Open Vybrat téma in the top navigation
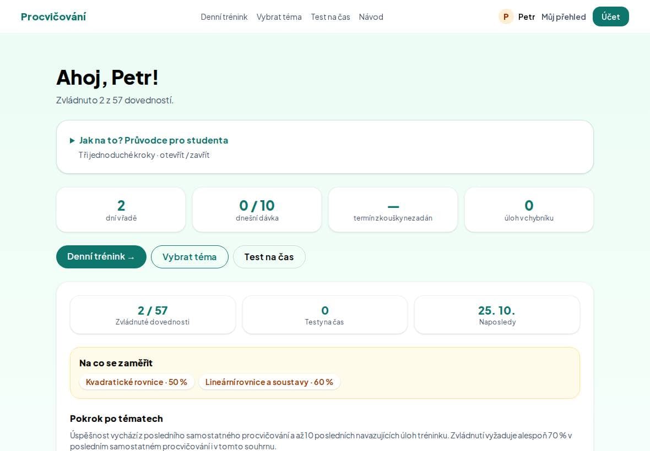Viewport: 650px width, 451px height. pos(279,17)
